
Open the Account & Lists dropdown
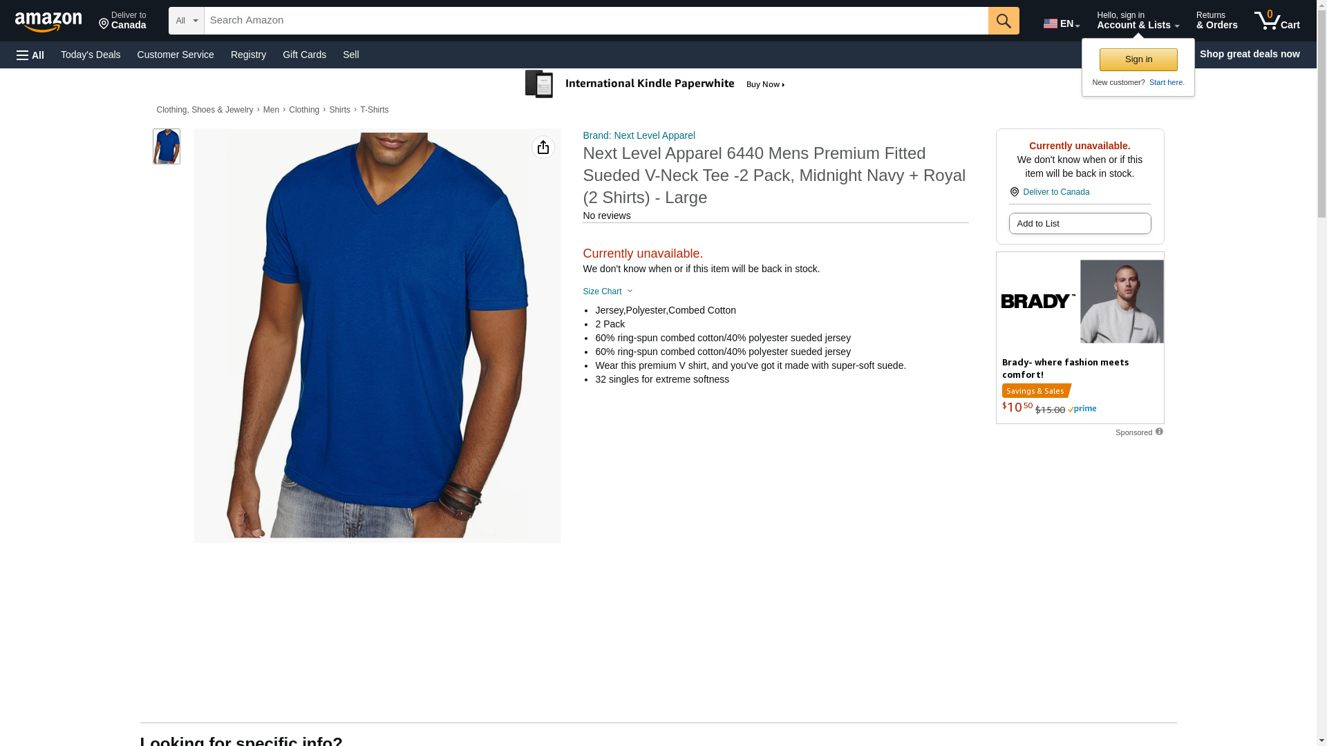point(1137,21)
